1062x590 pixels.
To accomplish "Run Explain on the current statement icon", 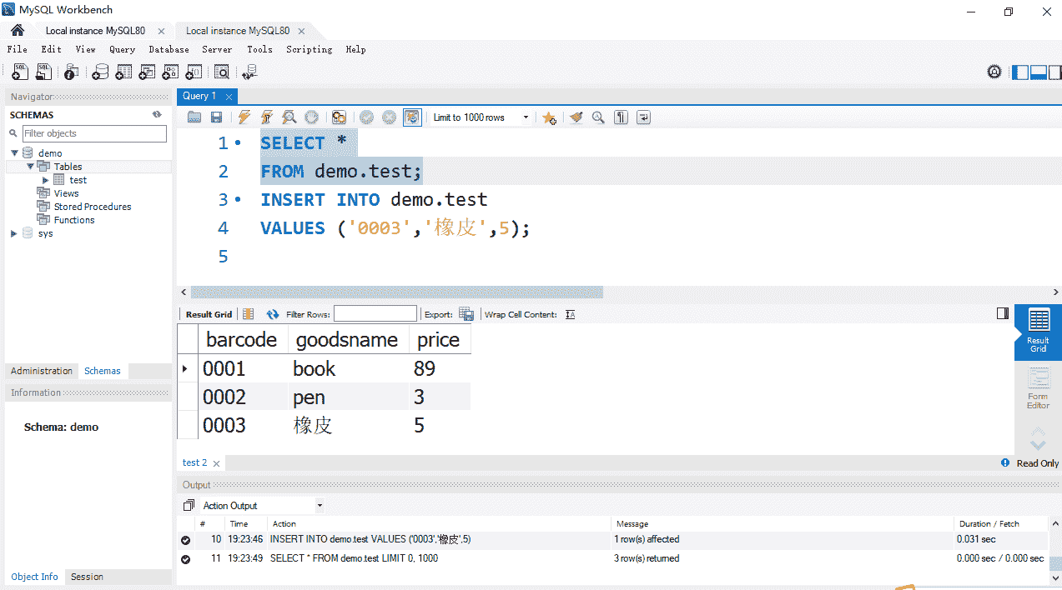I will [289, 117].
